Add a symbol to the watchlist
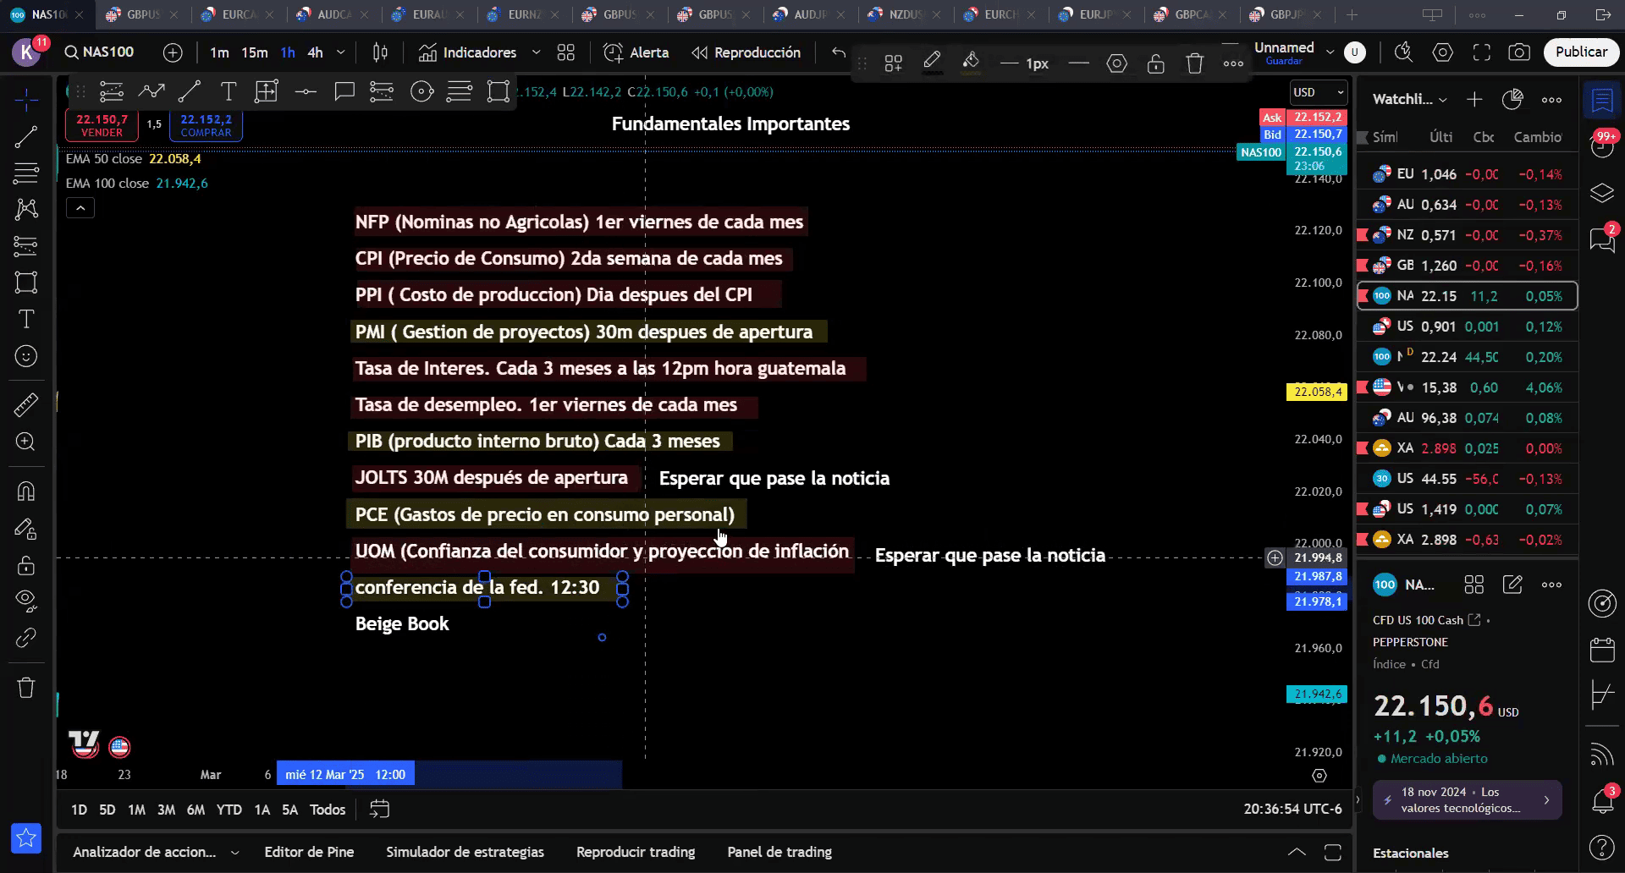Image resolution: width=1625 pixels, height=873 pixels. point(1474,100)
